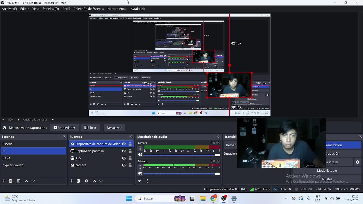Screen dimensions: 363x204
Task: Open preview scaling dropdown arrow
Action: [52, 120]
